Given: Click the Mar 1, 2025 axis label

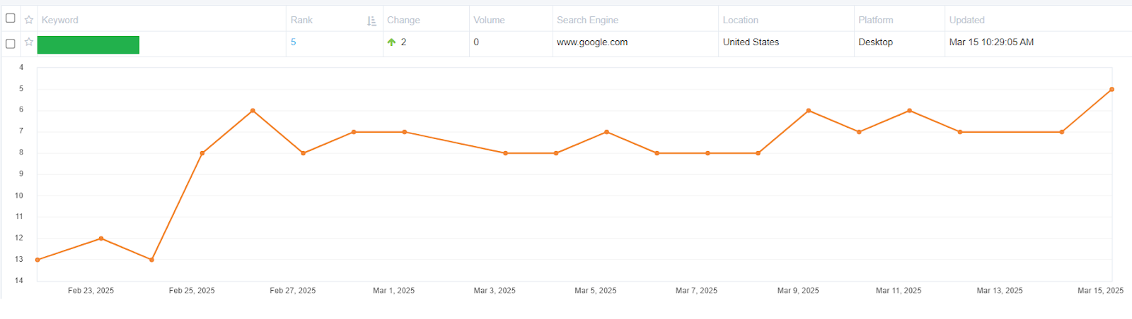Looking at the screenshot, I should pos(394,291).
